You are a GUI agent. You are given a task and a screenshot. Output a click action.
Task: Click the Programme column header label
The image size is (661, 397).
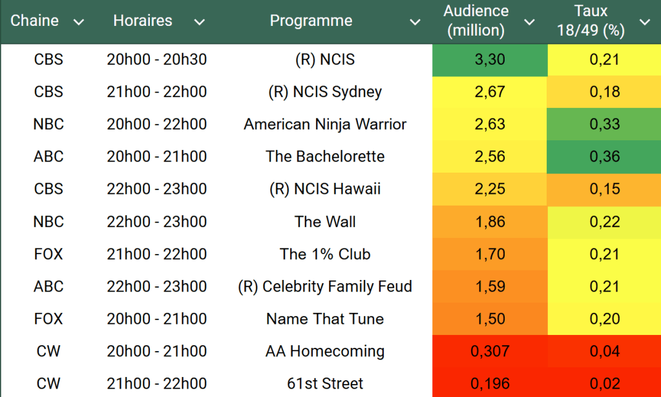[311, 21]
